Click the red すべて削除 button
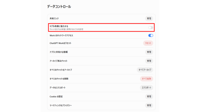 pos(146,79)
